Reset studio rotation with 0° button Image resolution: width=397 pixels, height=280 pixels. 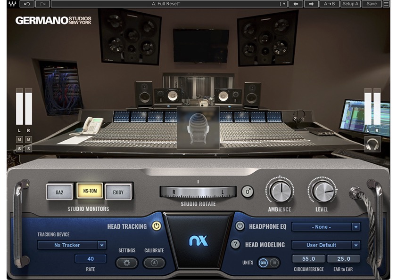tap(248, 192)
